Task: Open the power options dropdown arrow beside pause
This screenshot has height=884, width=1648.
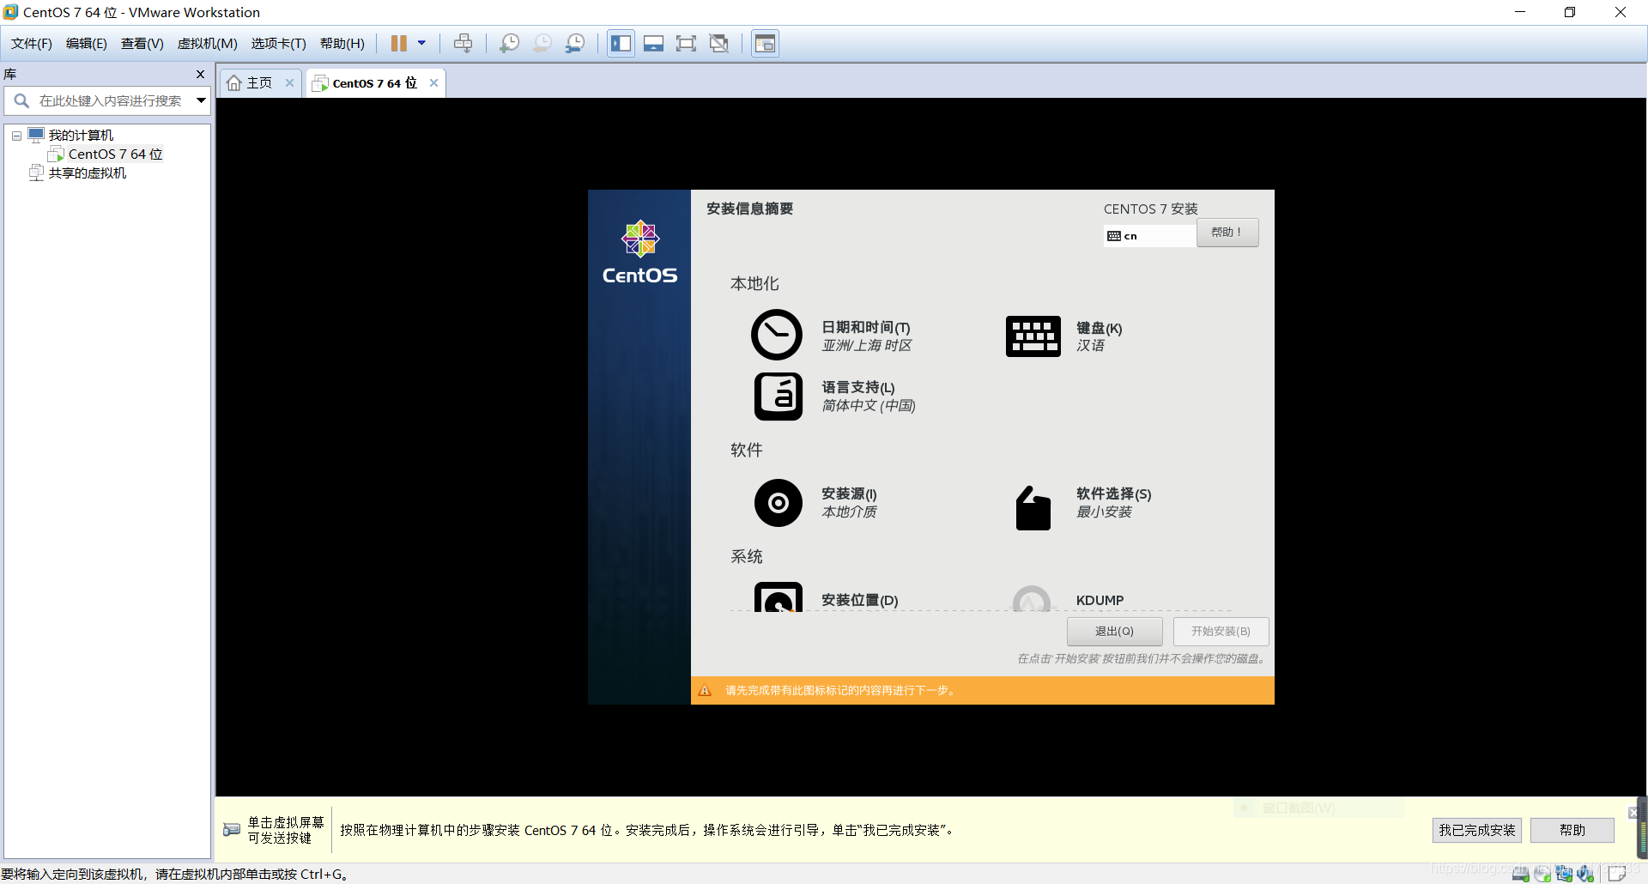Action: (x=421, y=43)
